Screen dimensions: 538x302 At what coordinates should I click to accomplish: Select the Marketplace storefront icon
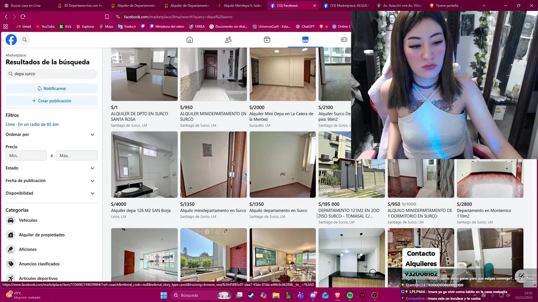point(306,40)
